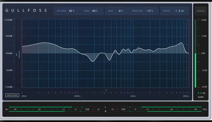Image resolution: width=212 pixels, height=122 pixels.
Task: Click the BIAS label
Action: coord(111,11)
